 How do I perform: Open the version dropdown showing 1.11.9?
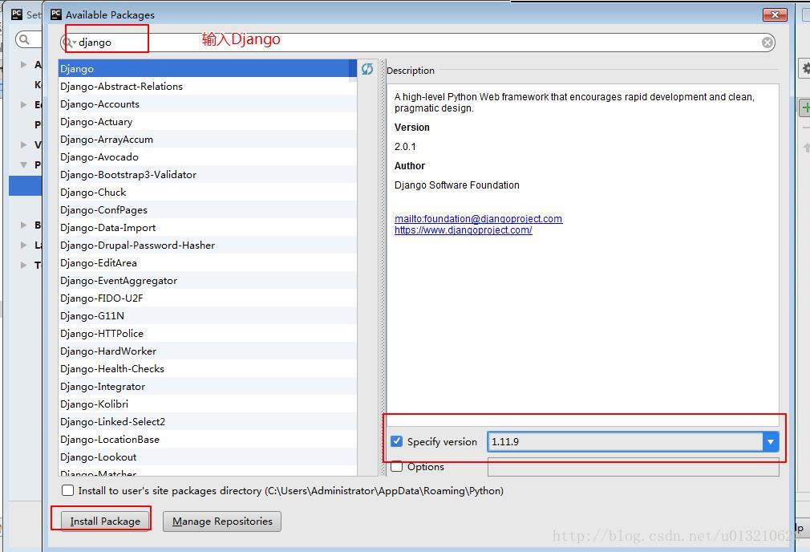coord(770,442)
